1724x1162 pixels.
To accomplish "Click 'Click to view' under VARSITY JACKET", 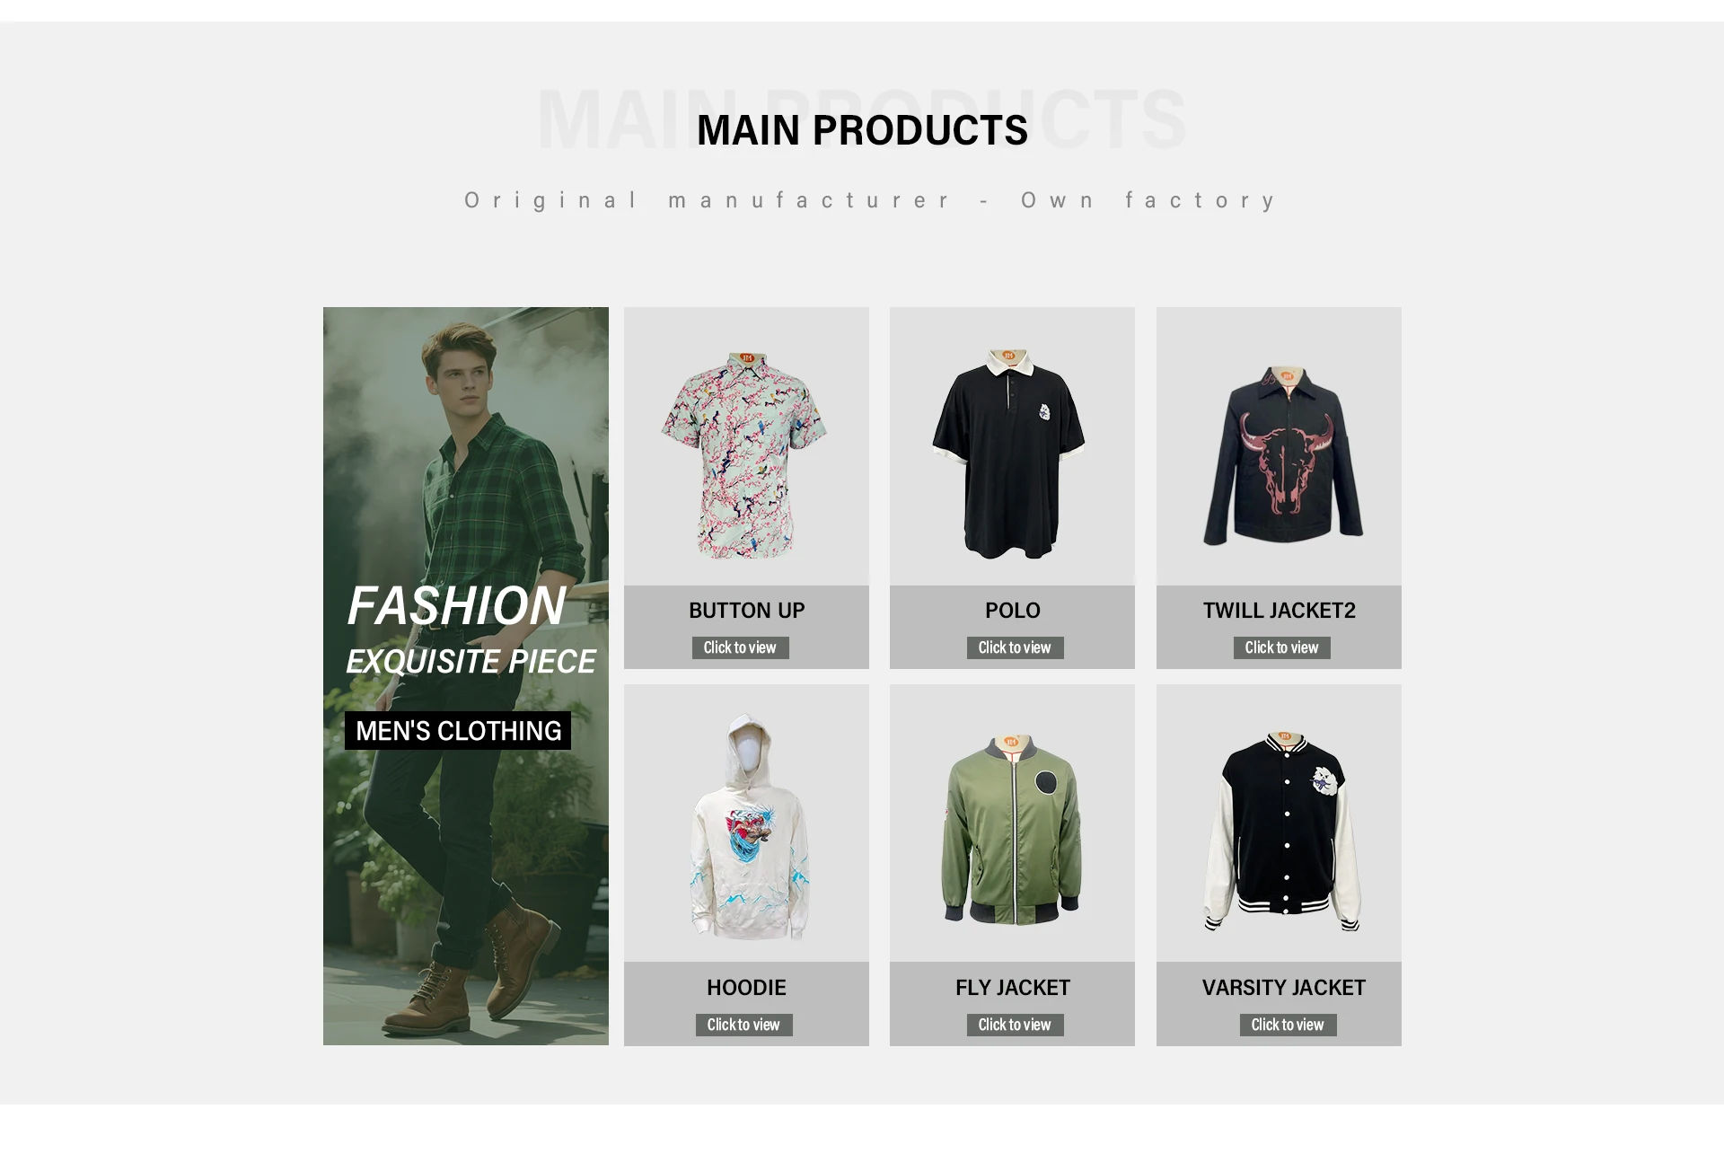I will (1288, 1026).
